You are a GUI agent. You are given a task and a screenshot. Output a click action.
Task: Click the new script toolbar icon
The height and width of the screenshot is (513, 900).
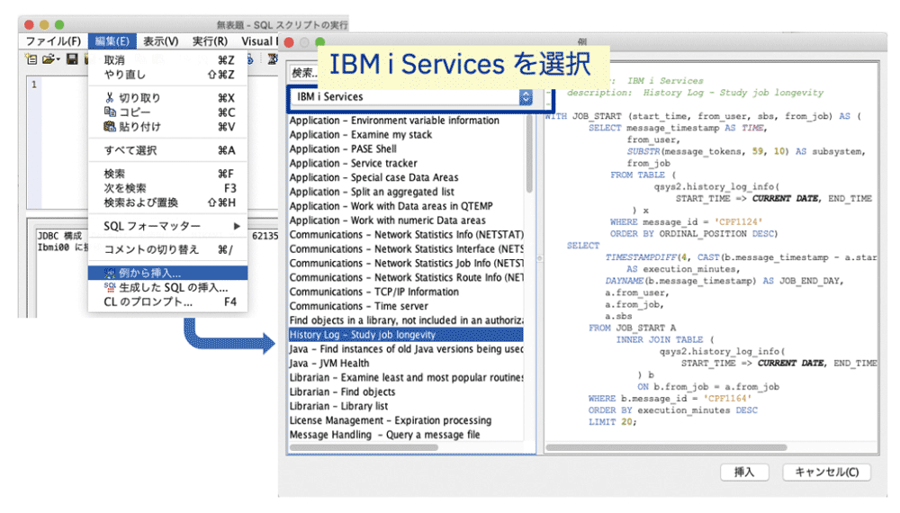[x=31, y=59]
